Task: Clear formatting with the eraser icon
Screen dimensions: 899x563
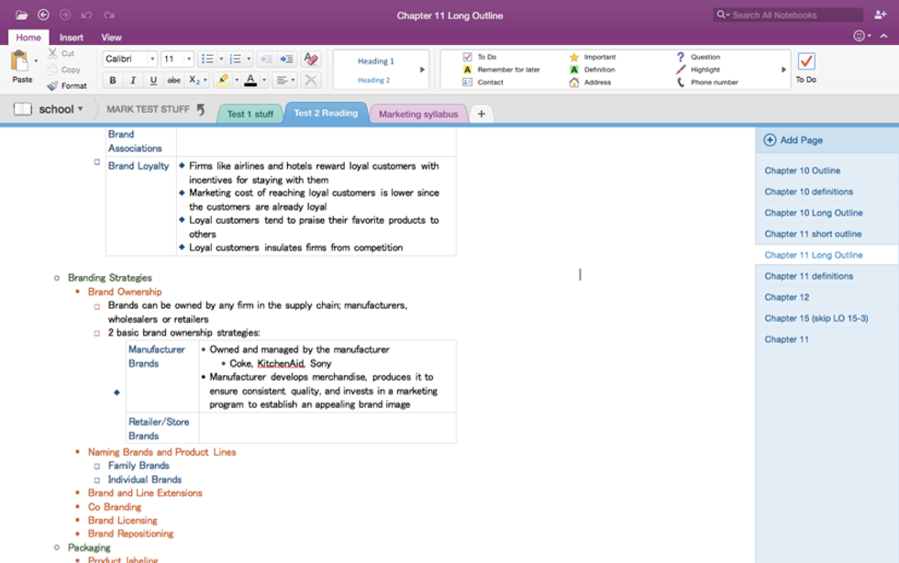Action: [x=311, y=59]
